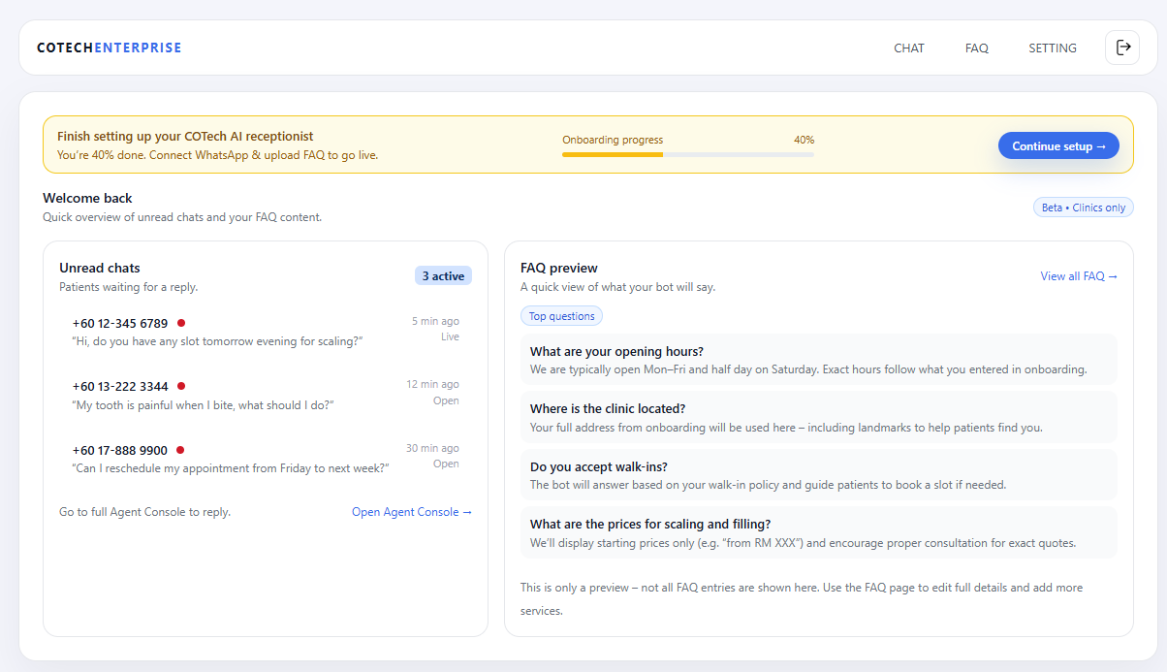The height and width of the screenshot is (672, 1167).
Task: Click "Finish setting up your COTech AI receptionist" heading
Action: click(185, 137)
